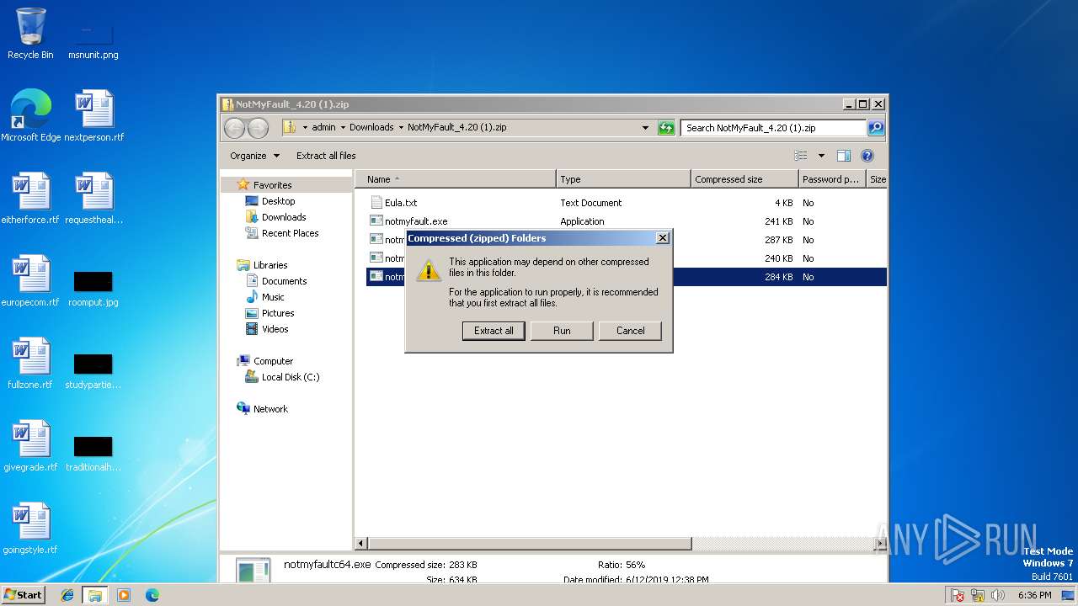1078x606 pixels.
Task: Click scrollbar left arrow in file list
Action: (x=361, y=544)
